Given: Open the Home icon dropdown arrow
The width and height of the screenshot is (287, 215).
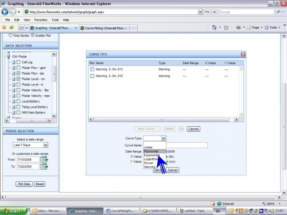Looking at the screenshot, I should point(220,28).
